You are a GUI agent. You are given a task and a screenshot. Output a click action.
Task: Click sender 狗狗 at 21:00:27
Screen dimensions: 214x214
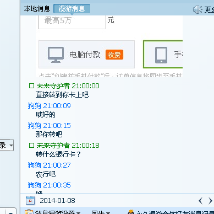coord(49,165)
